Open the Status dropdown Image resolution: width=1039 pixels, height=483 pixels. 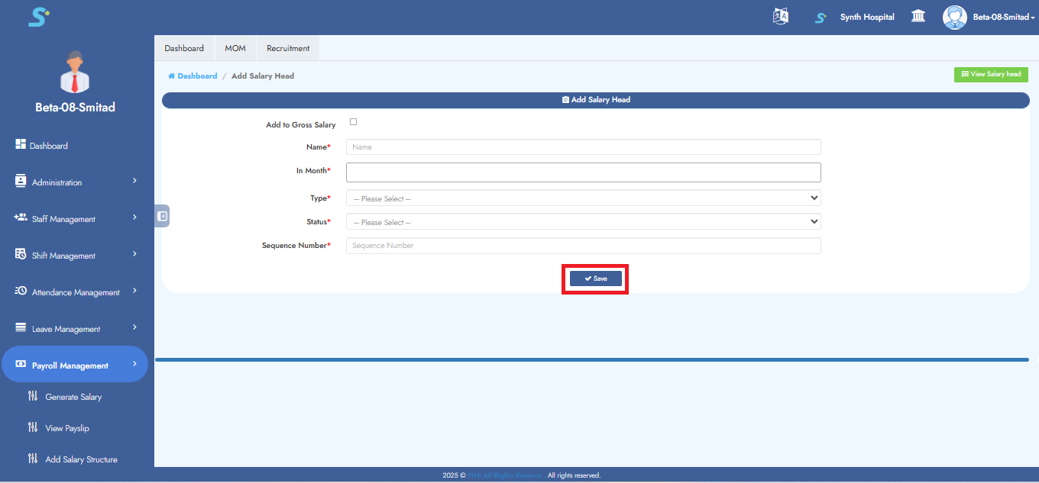pos(583,222)
